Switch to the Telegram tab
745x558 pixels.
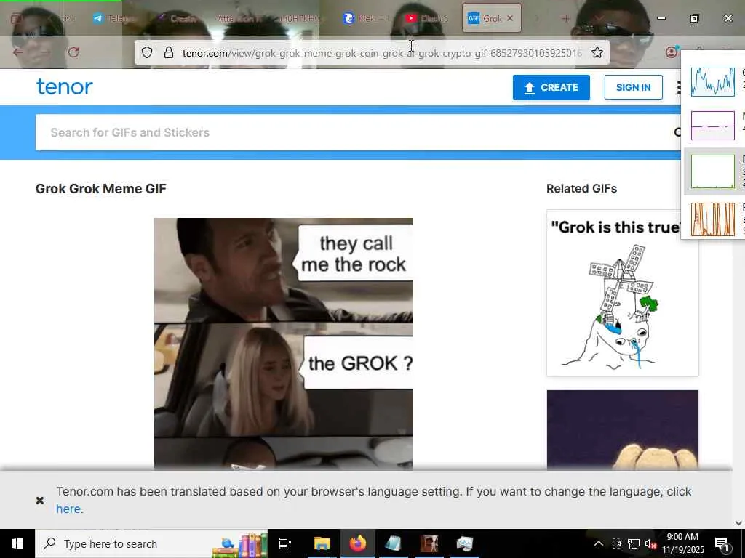point(114,18)
